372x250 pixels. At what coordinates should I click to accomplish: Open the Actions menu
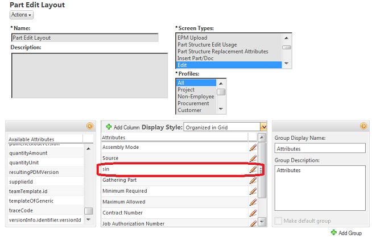[22, 15]
